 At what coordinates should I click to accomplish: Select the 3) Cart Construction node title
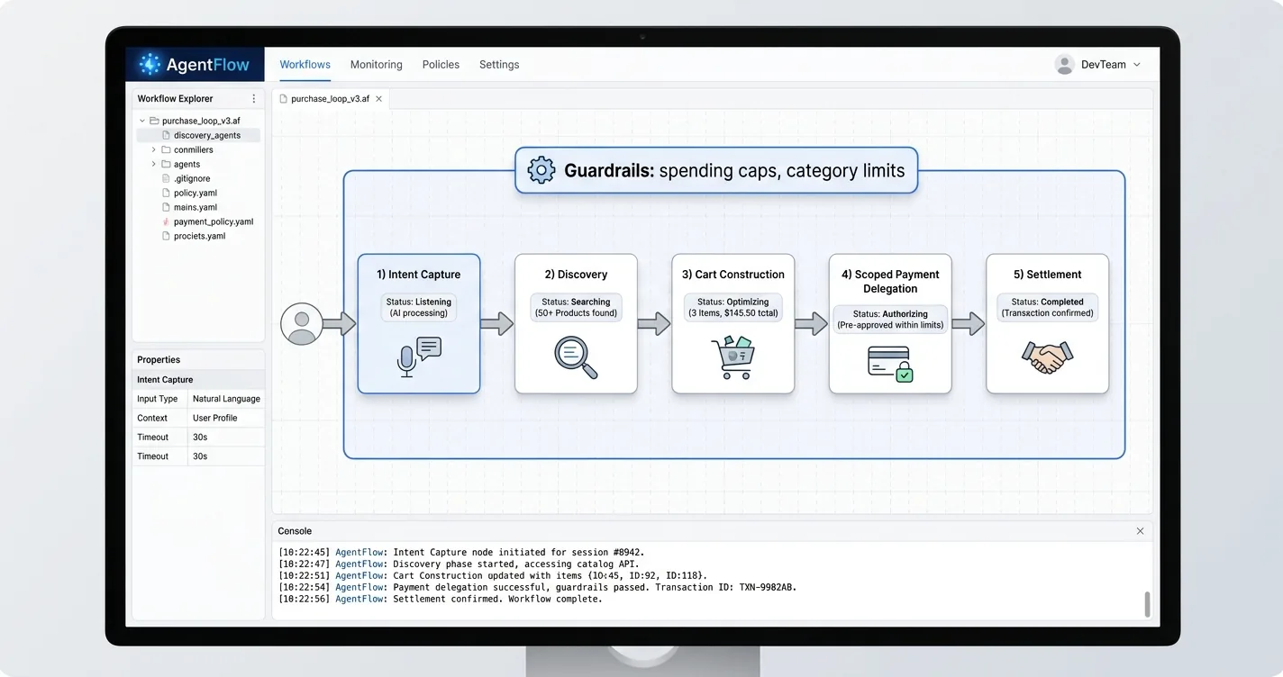pos(732,275)
